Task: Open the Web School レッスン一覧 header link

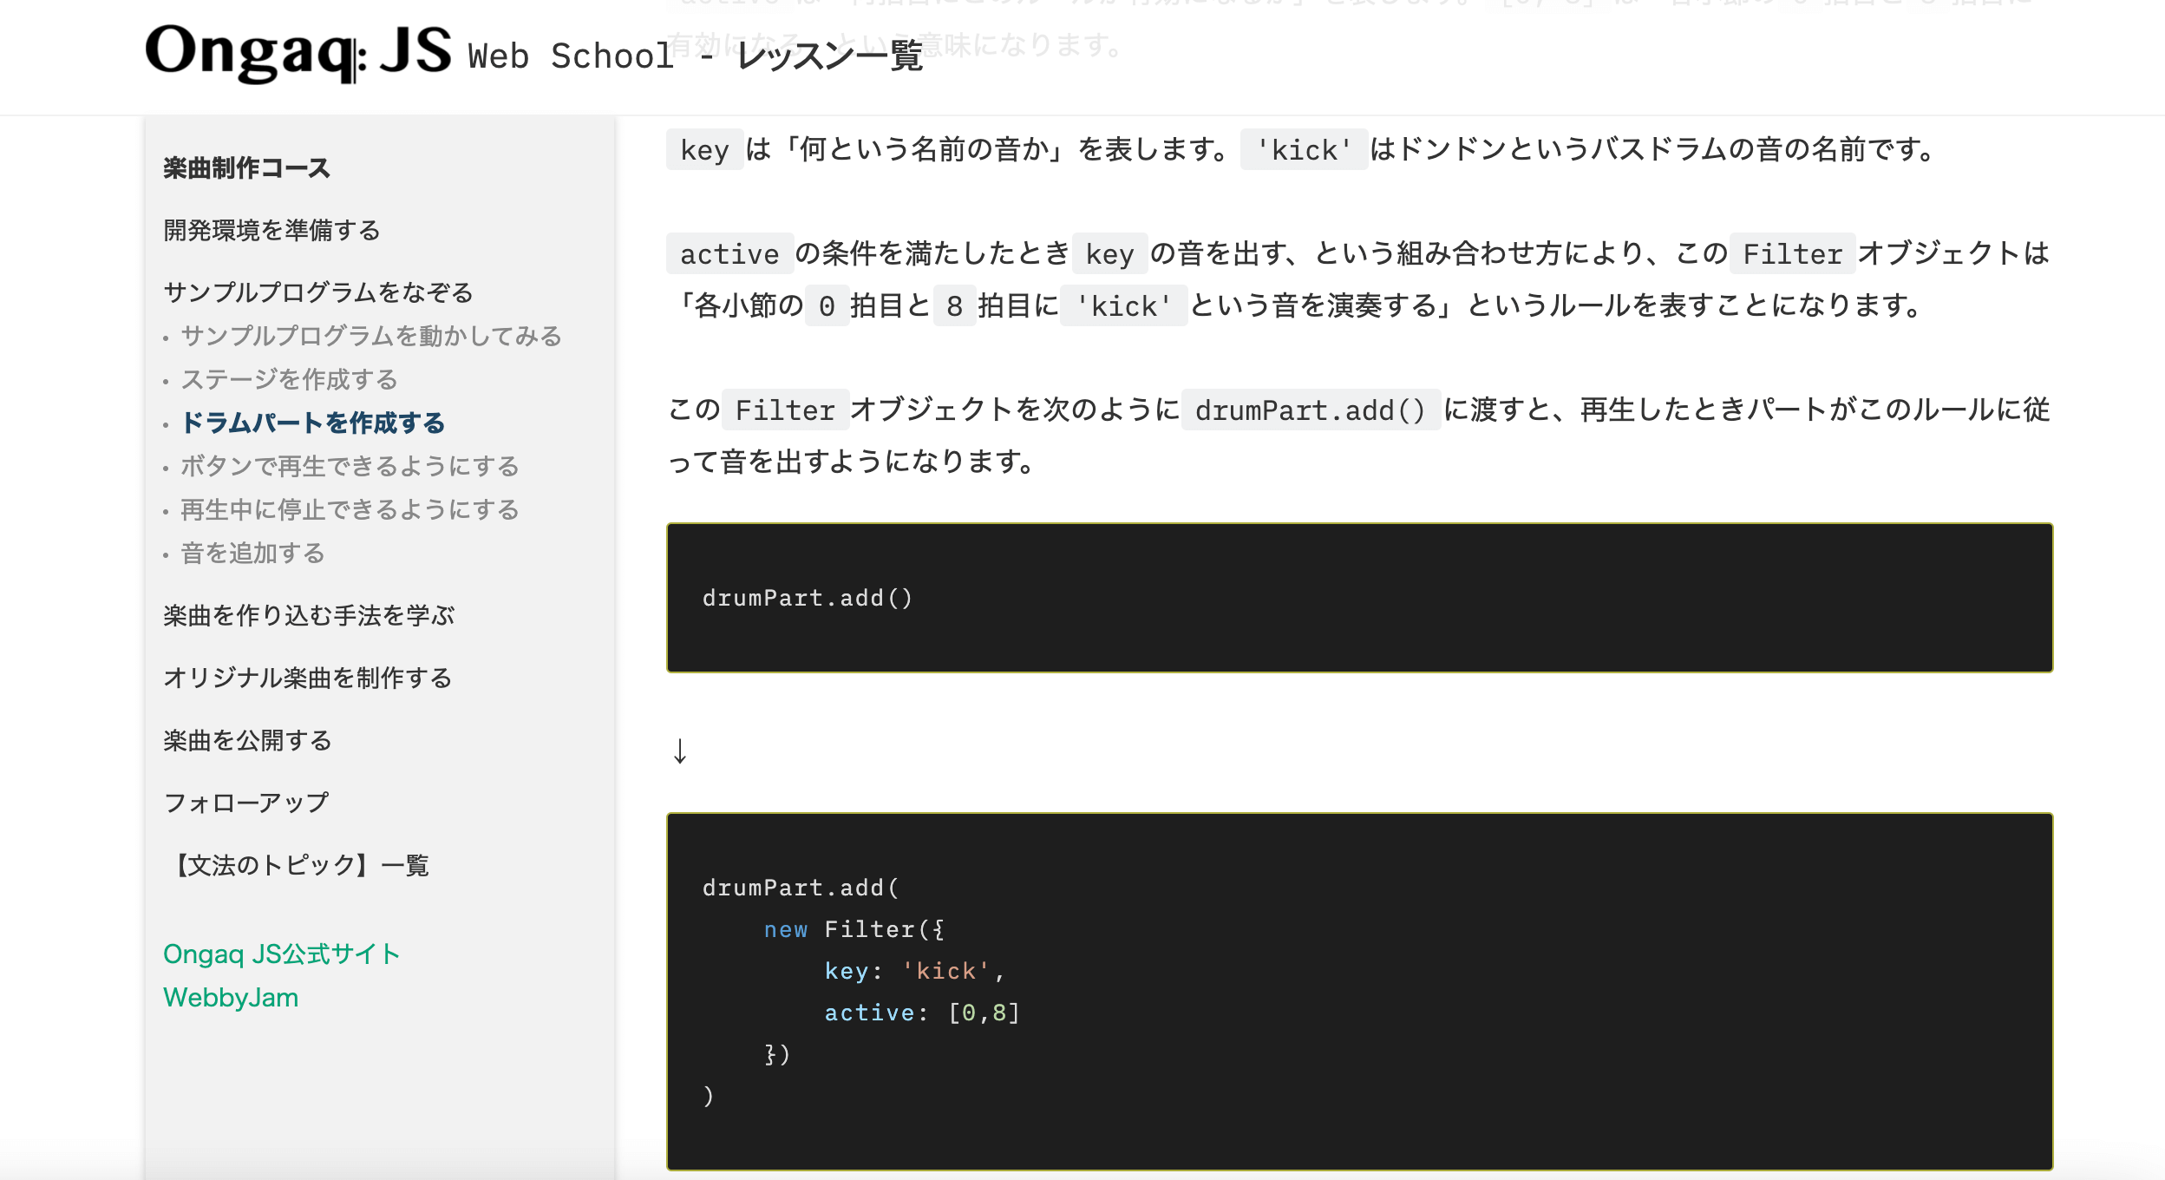Action: [x=695, y=56]
